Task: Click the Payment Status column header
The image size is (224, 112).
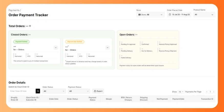Action: (93, 99)
